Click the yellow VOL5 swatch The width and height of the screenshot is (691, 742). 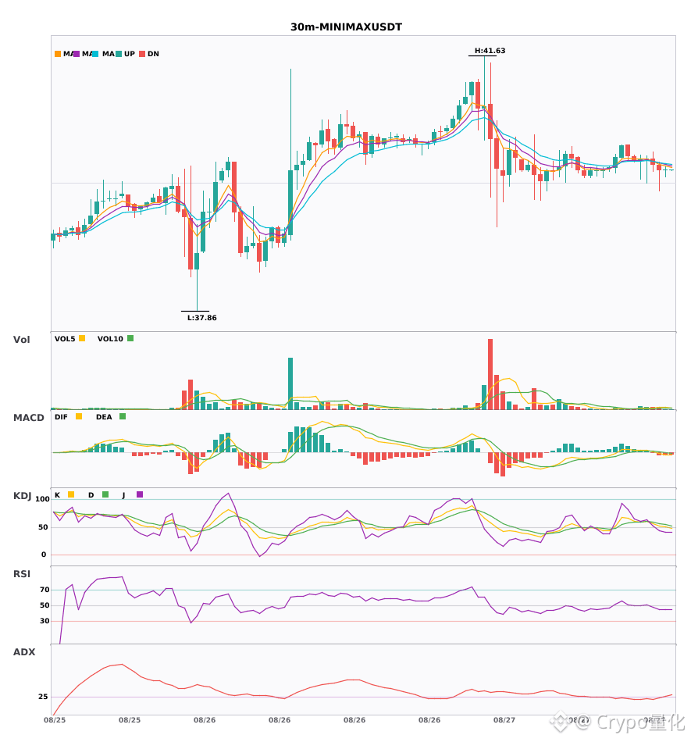coord(82,338)
